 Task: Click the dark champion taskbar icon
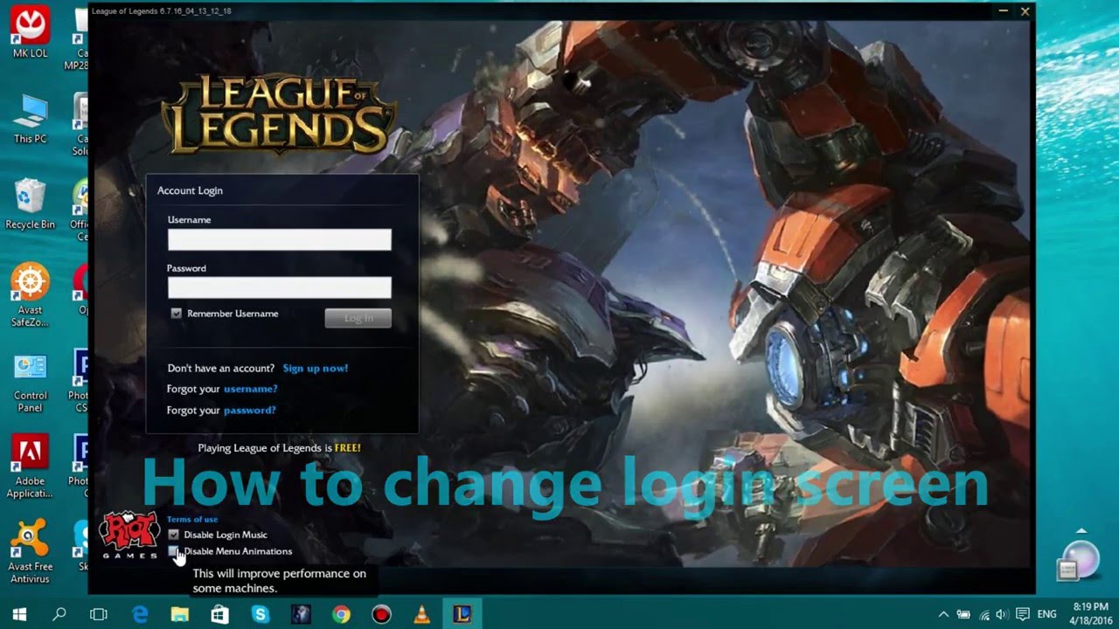301,614
